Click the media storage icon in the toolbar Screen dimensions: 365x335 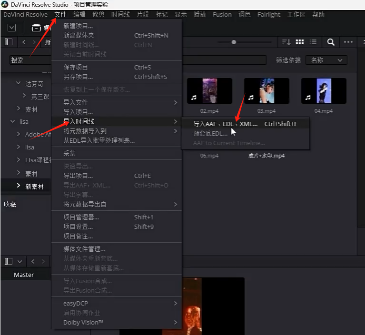pos(36,28)
